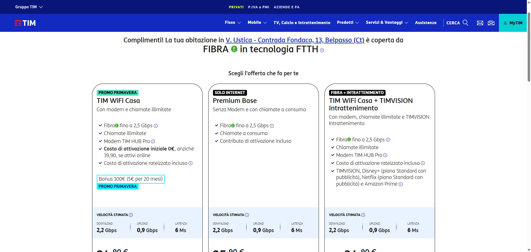This screenshot has width=531, height=252.
Task: Click 'Contributo di attivazione incluso' text
Action: tap(256, 141)
